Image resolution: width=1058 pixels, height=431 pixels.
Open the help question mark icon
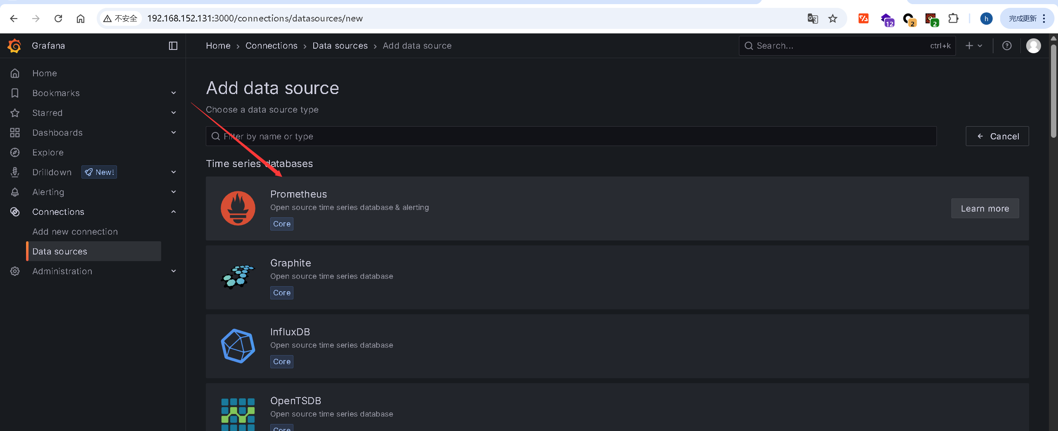click(x=1007, y=46)
